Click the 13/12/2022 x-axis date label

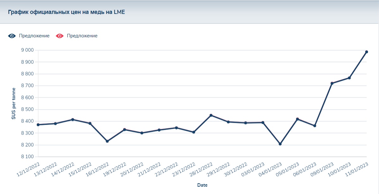point(46,169)
